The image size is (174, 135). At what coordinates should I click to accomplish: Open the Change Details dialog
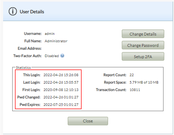[x=143, y=34]
